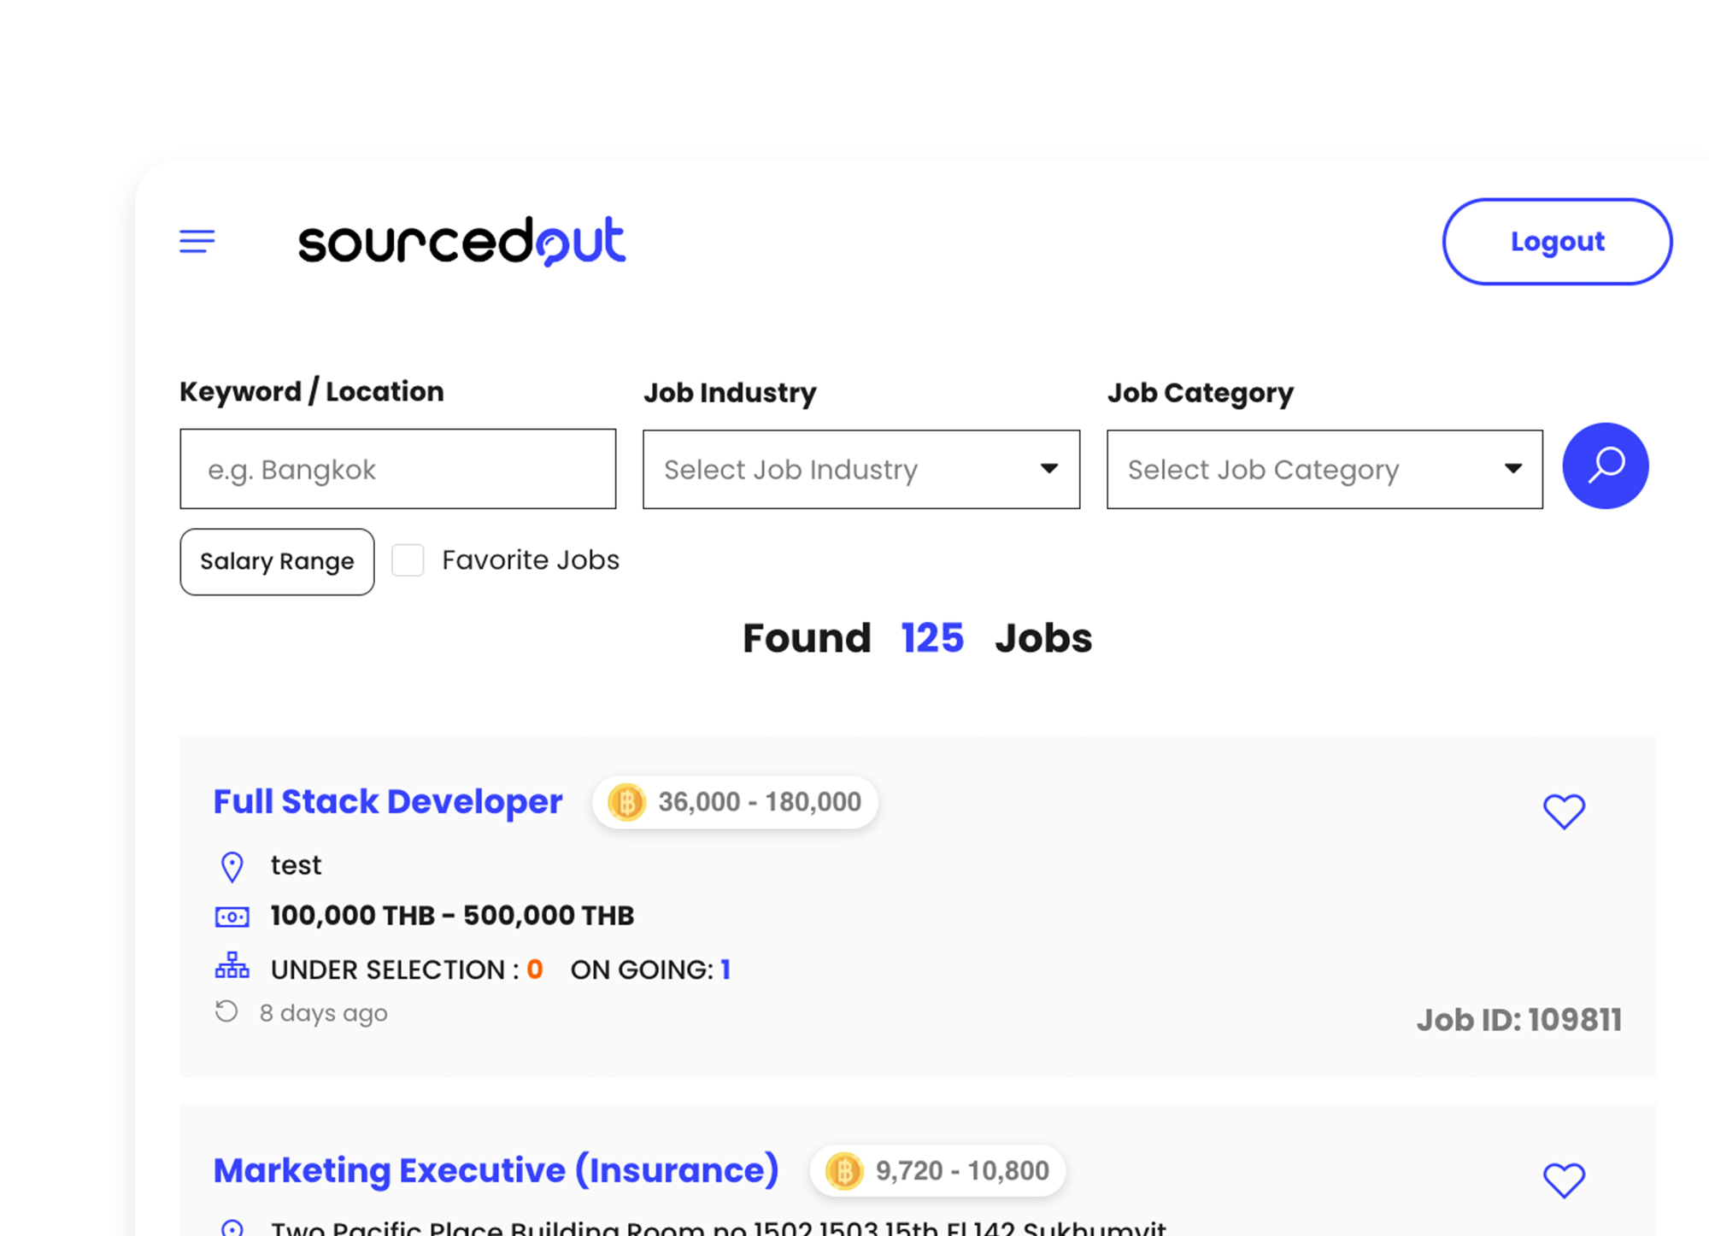Open the Salary Range filter

[x=277, y=561]
